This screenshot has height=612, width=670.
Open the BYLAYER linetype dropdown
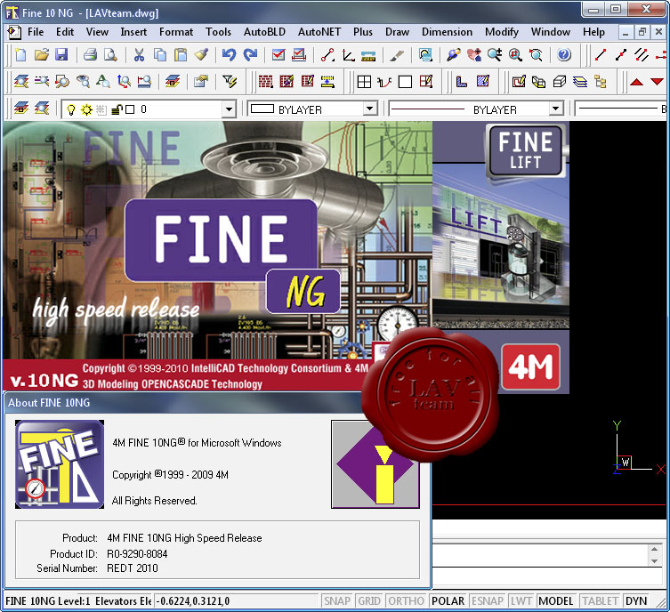tap(555, 109)
